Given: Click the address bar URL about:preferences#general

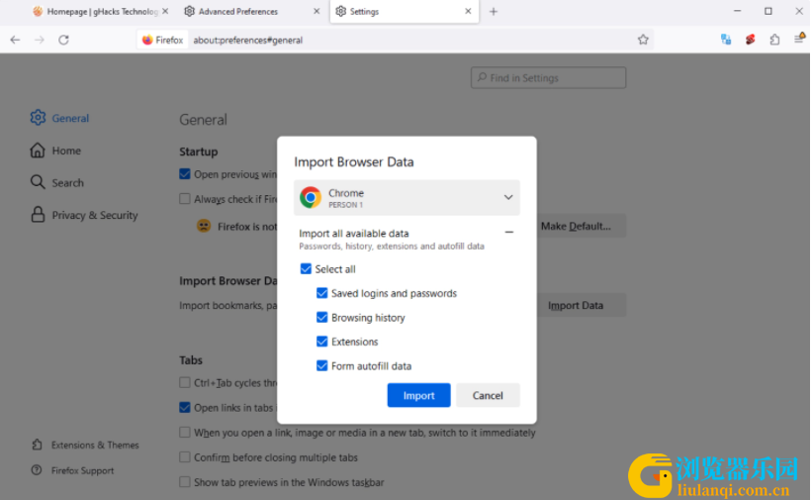Looking at the screenshot, I should point(247,40).
